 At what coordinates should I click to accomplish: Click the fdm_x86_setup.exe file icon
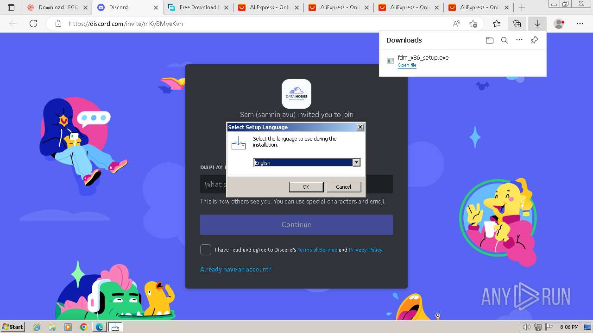(x=391, y=61)
